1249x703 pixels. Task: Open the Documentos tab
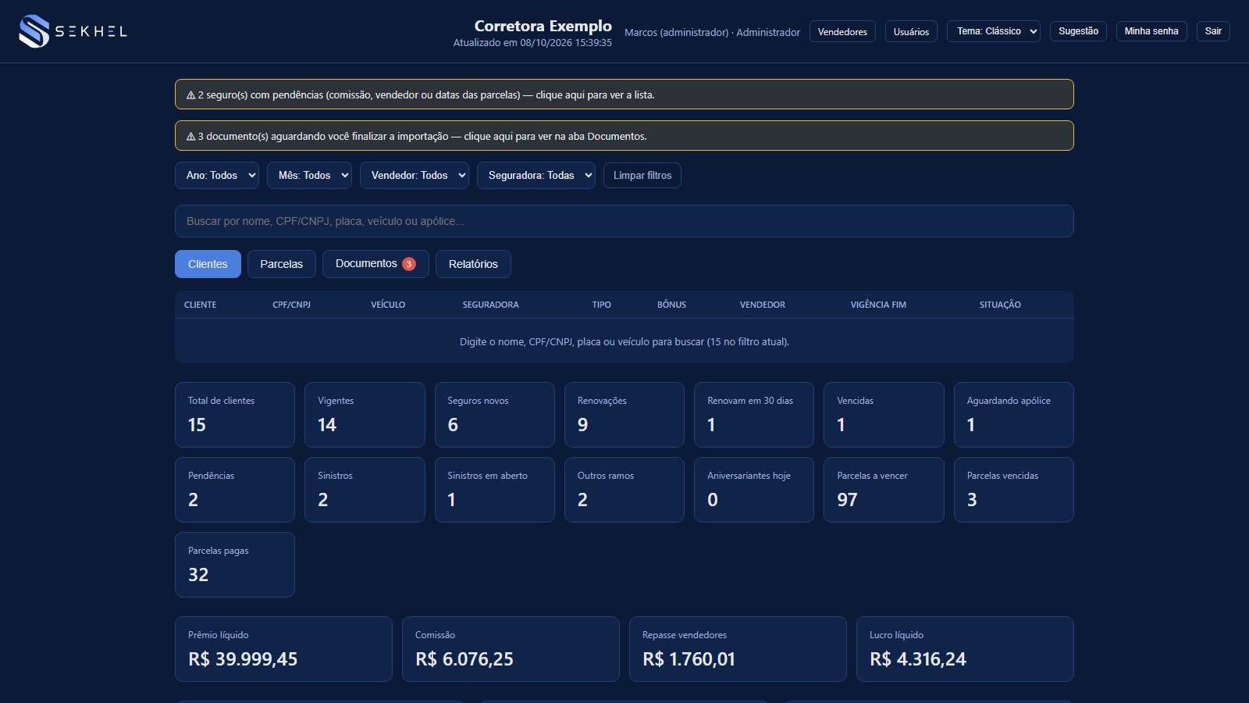coord(375,264)
